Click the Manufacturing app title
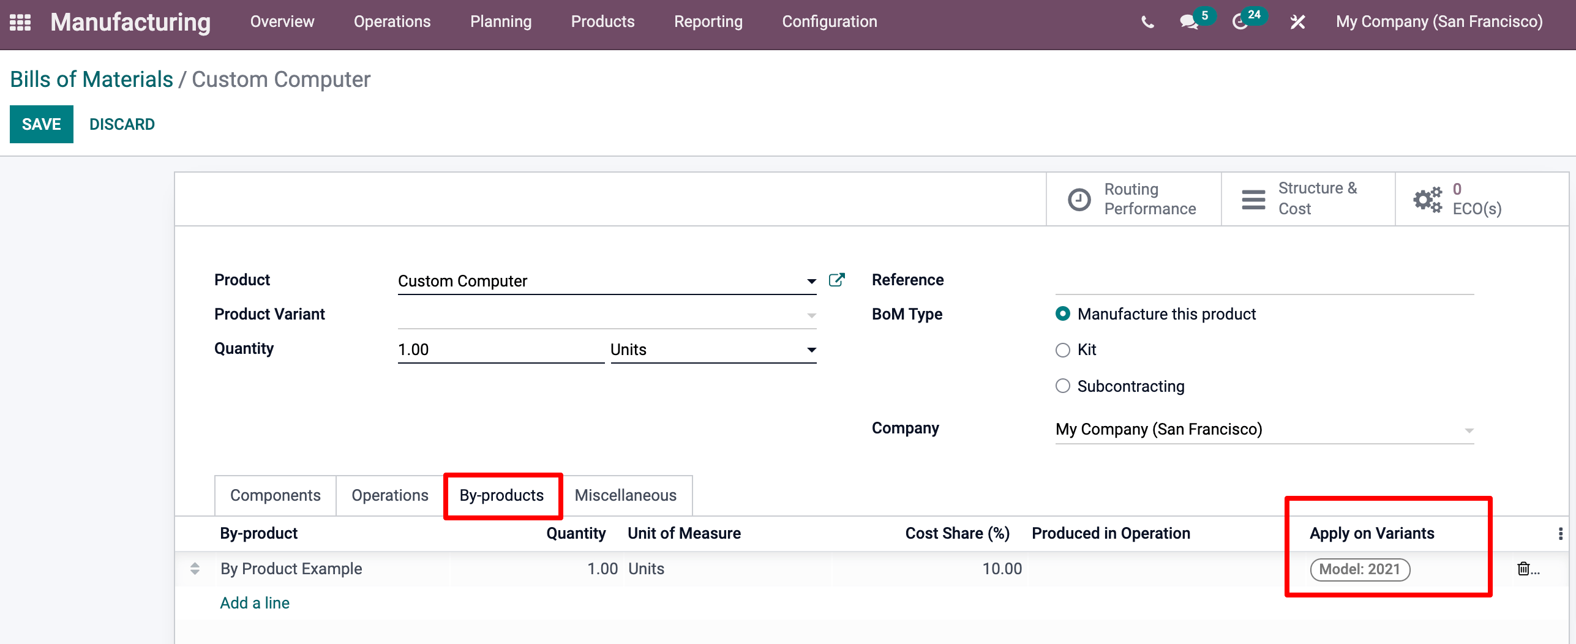This screenshot has height=644, width=1576. (x=130, y=22)
